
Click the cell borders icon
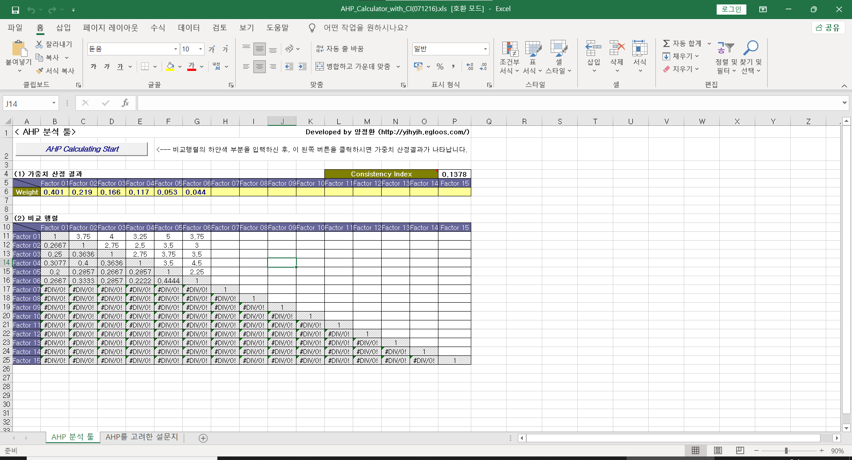click(145, 66)
